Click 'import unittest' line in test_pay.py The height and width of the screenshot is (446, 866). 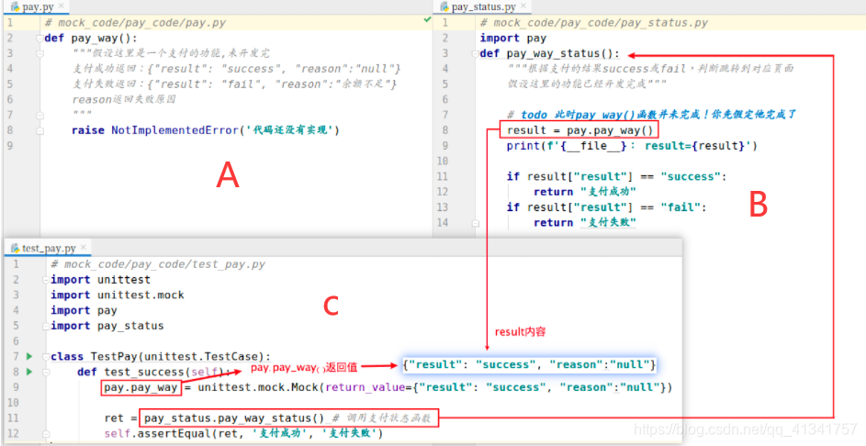(100, 279)
